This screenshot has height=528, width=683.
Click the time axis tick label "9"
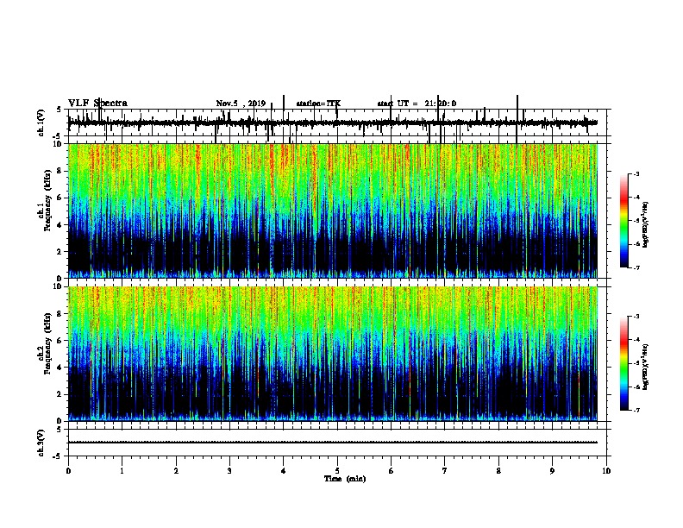point(552,471)
